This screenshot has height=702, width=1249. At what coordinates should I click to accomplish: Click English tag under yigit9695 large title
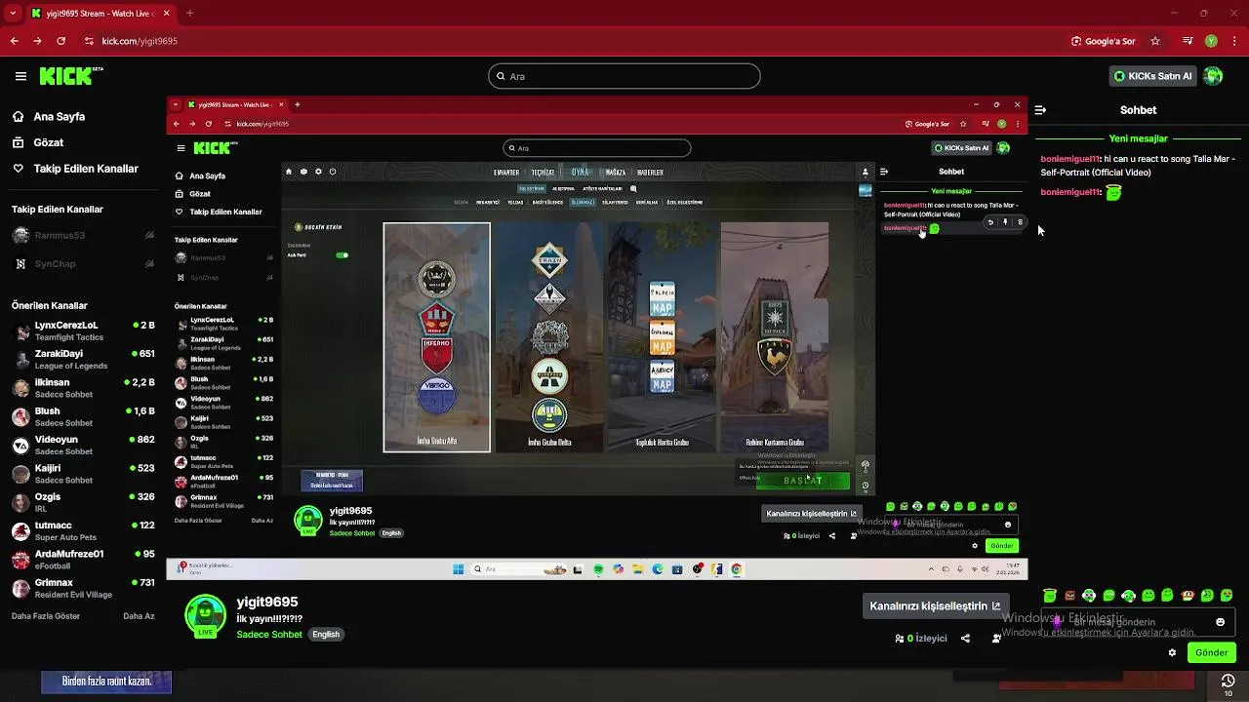point(326,634)
